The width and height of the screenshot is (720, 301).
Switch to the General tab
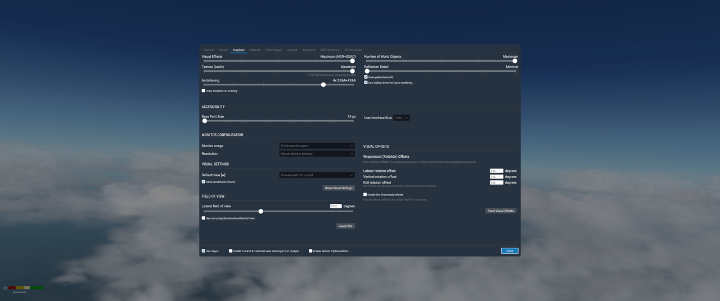click(x=209, y=50)
